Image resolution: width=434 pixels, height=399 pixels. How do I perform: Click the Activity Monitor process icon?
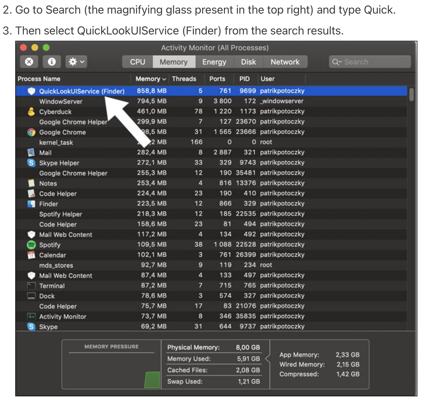(31, 316)
